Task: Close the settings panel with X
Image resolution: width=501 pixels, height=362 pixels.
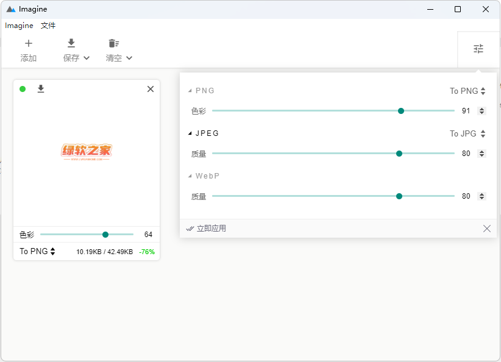Action: click(486, 229)
